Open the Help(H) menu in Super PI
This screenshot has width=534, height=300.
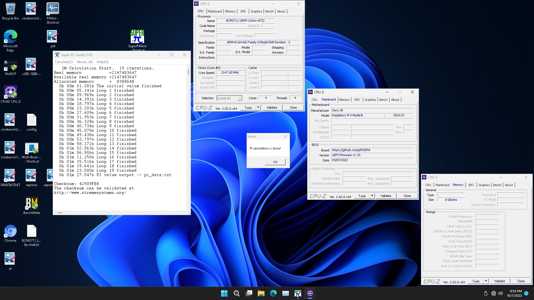102,62
